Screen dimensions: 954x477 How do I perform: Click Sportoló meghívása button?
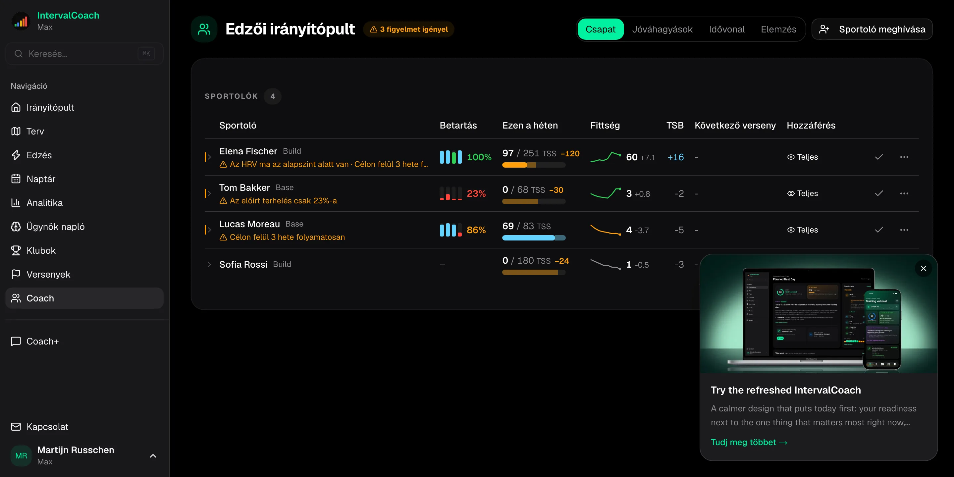click(x=872, y=29)
